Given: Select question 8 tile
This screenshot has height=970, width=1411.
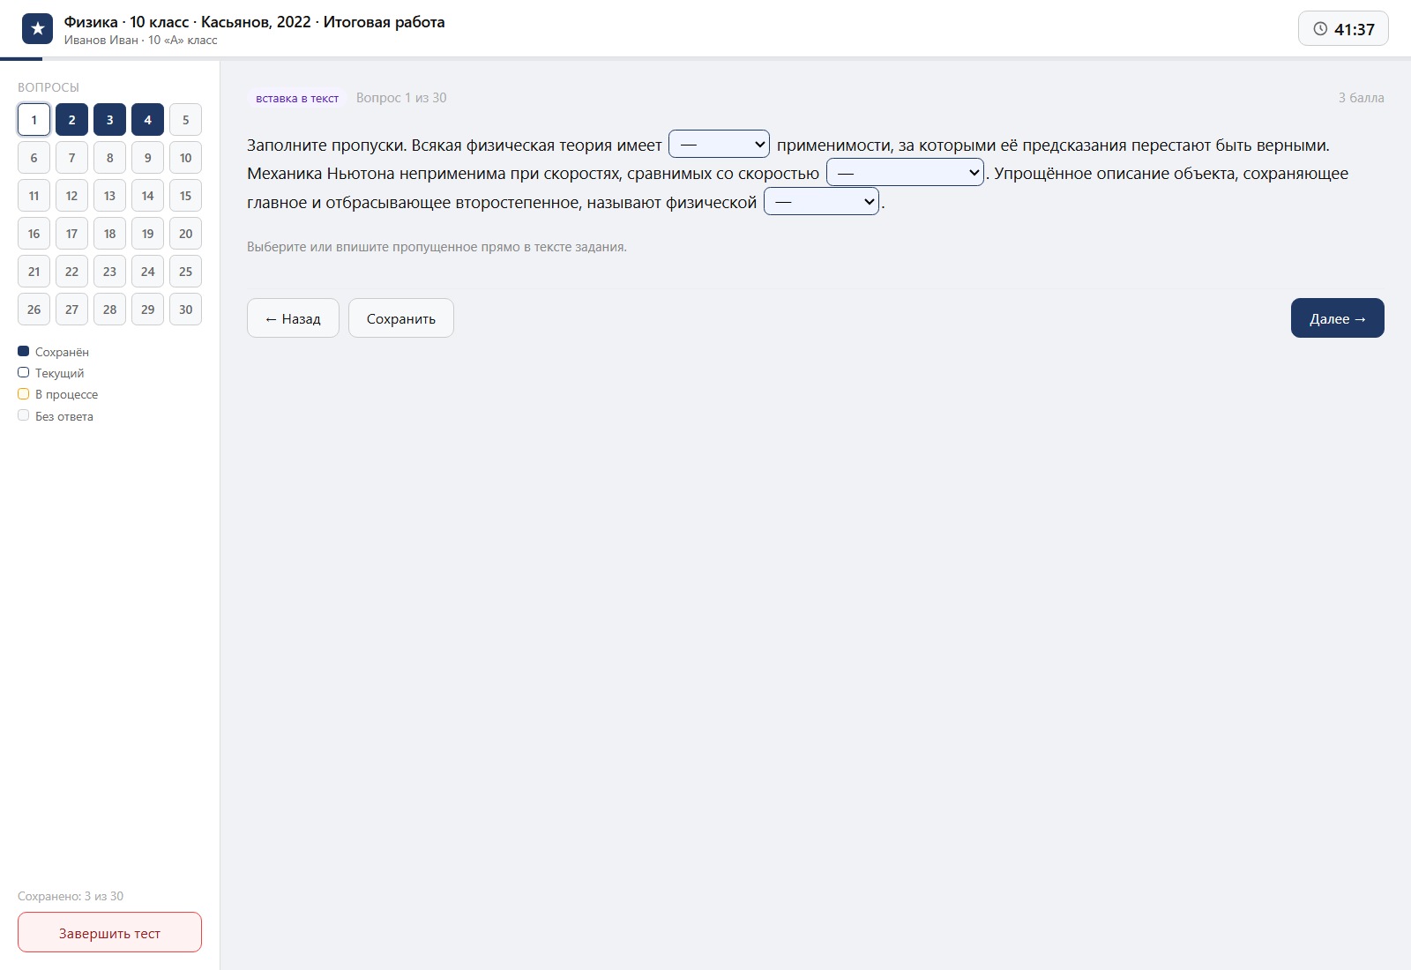Looking at the screenshot, I should click(x=109, y=158).
